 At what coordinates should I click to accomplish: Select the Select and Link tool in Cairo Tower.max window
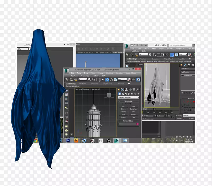tap(67, 80)
